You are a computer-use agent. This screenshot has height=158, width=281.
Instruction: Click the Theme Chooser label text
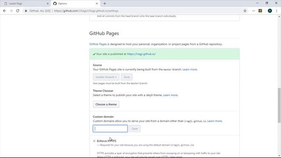point(103,91)
